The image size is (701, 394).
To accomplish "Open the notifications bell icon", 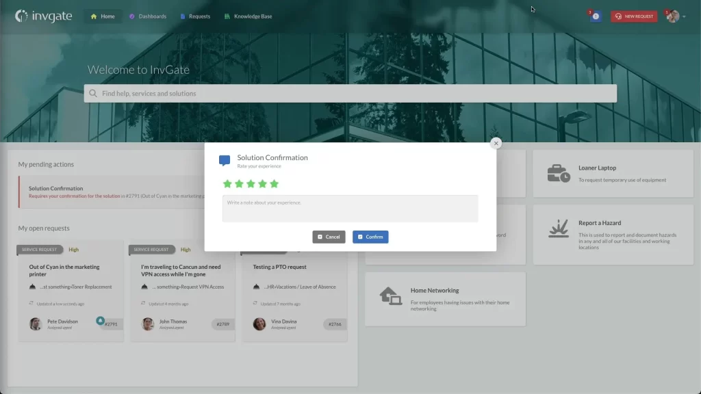I will 596,16.
